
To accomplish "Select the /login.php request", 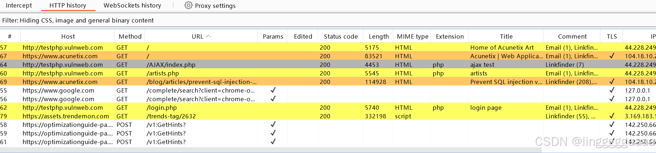I will coord(328,108).
